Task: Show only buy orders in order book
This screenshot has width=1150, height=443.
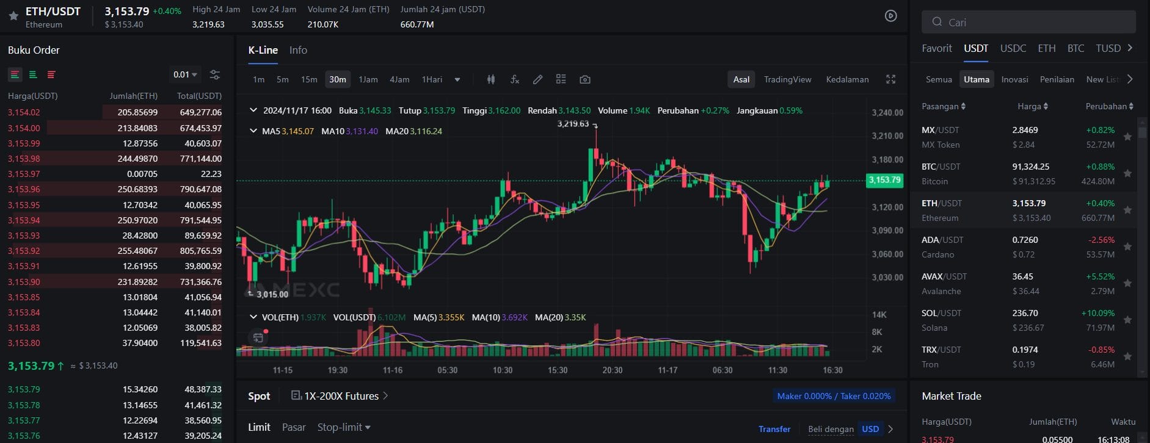Action: 33,74
